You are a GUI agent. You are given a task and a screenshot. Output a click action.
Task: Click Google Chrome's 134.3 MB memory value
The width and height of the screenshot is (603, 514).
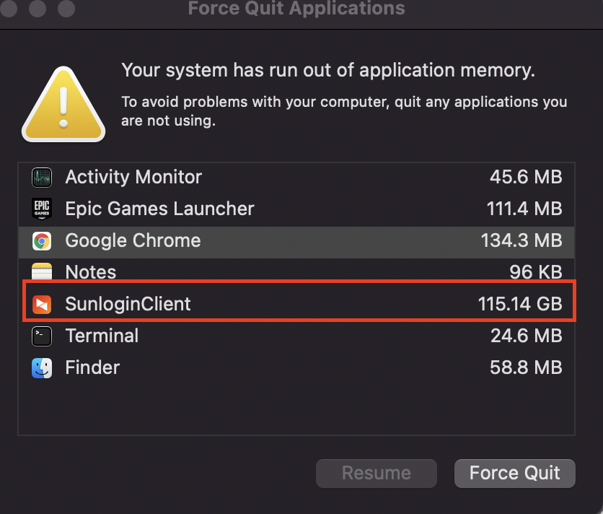point(521,240)
